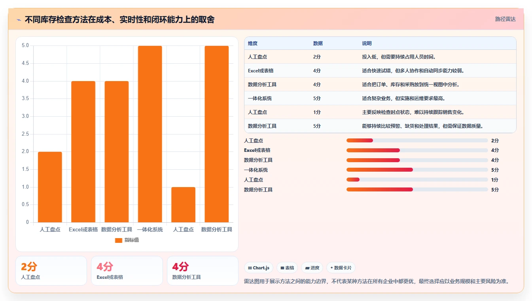The width and height of the screenshot is (532, 301).
Task: Select the 表格 chip
Action: (x=287, y=268)
